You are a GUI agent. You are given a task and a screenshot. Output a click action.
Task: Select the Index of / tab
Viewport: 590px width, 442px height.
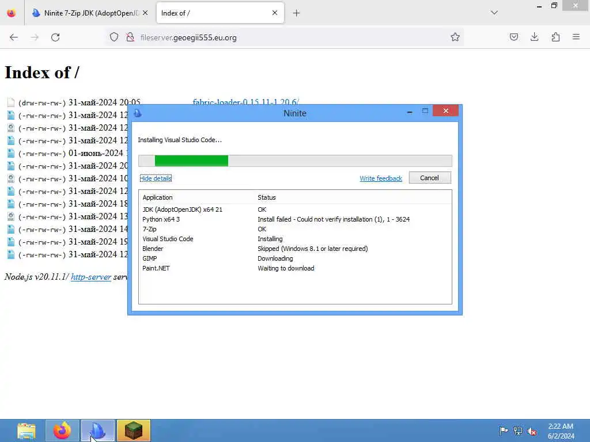220,13
